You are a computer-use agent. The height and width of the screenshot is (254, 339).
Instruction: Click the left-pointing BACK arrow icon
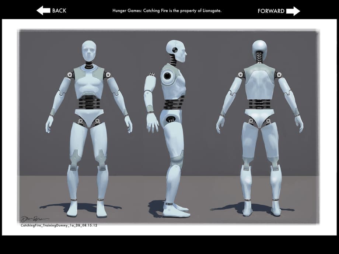click(43, 11)
